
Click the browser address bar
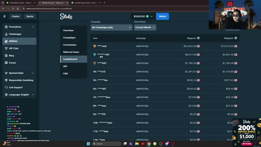[115, 9]
